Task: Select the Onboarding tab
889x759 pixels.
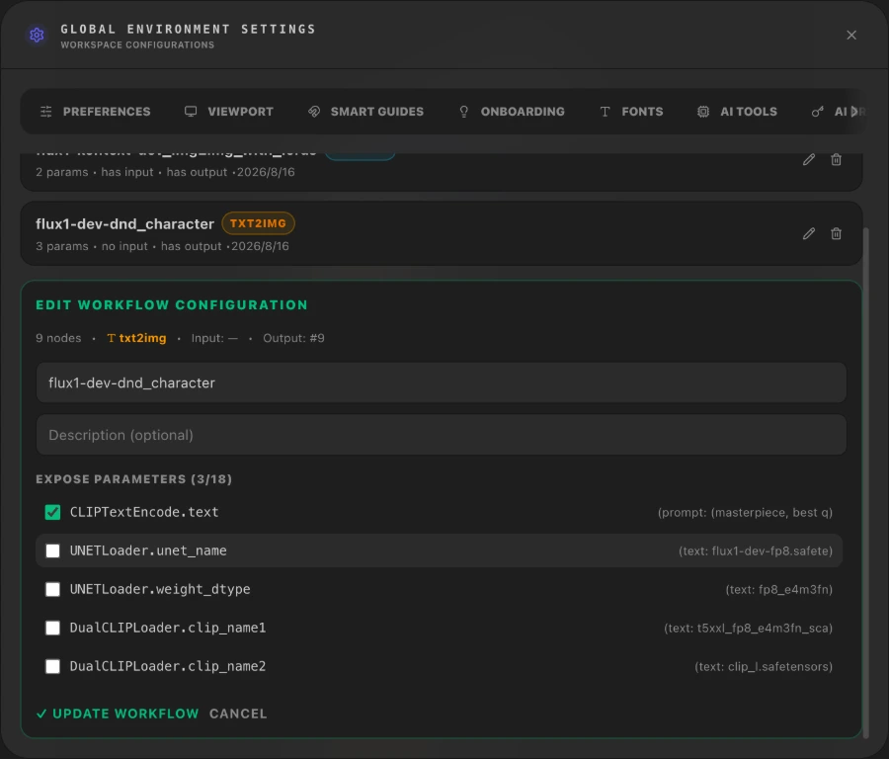Action: tap(512, 112)
